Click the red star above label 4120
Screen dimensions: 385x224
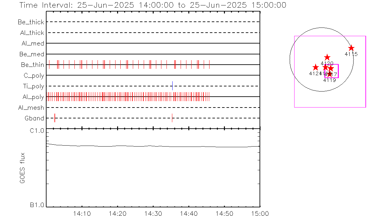(x=327, y=57)
